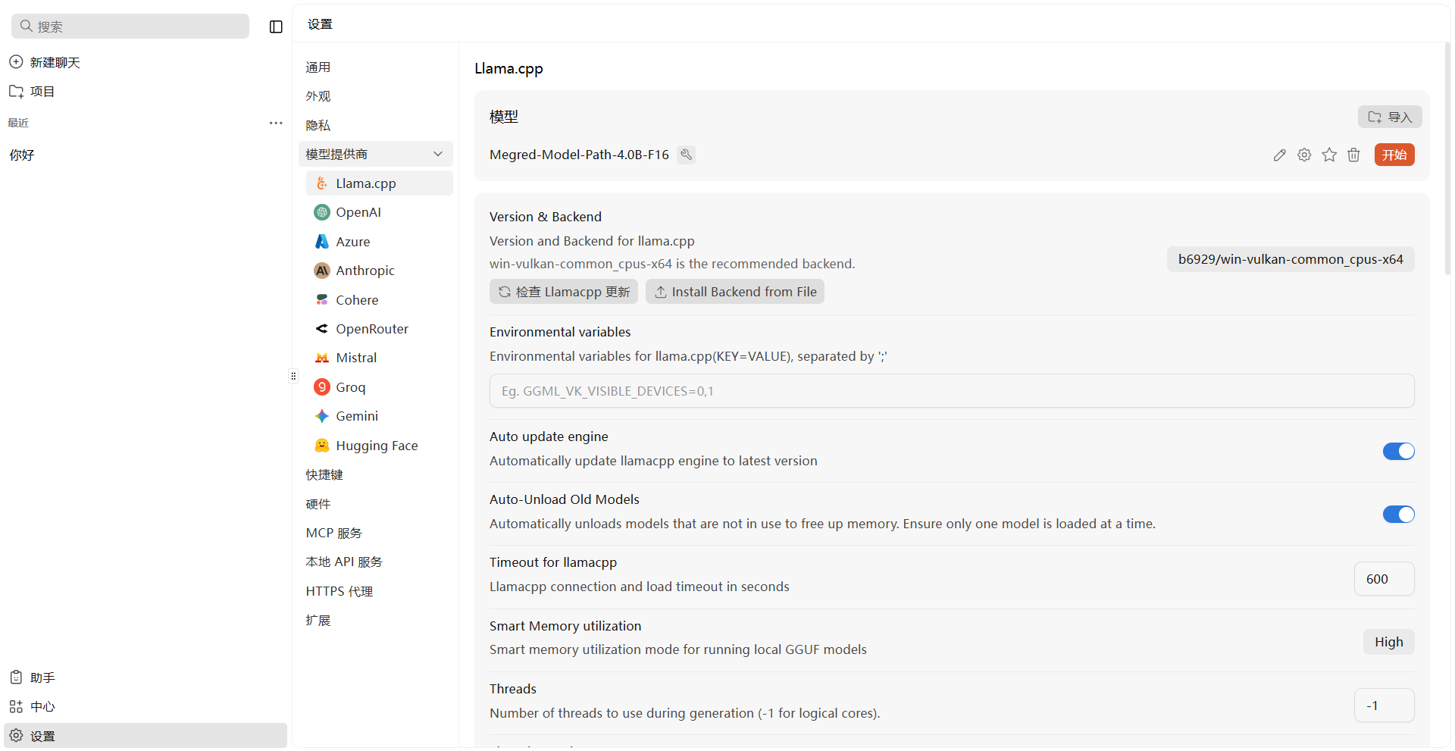Open the 本地 API 服务 settings
Screen dimensions: 1455x751
click(344, 562)
